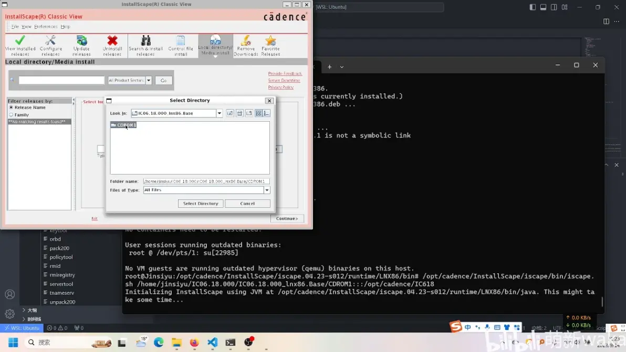Open Task View on the taskbar

click(x=122, y=343)
